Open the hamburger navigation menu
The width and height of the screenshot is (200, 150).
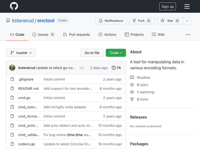pos(187,6)
